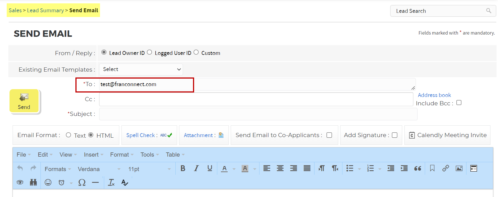Expand the background color picker arrow

[x=255, y=169]
